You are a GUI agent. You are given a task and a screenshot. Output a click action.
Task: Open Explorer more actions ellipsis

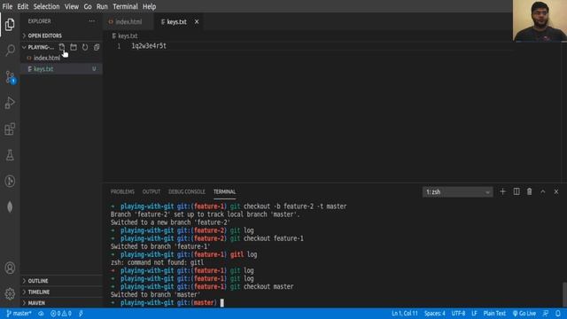92,21
